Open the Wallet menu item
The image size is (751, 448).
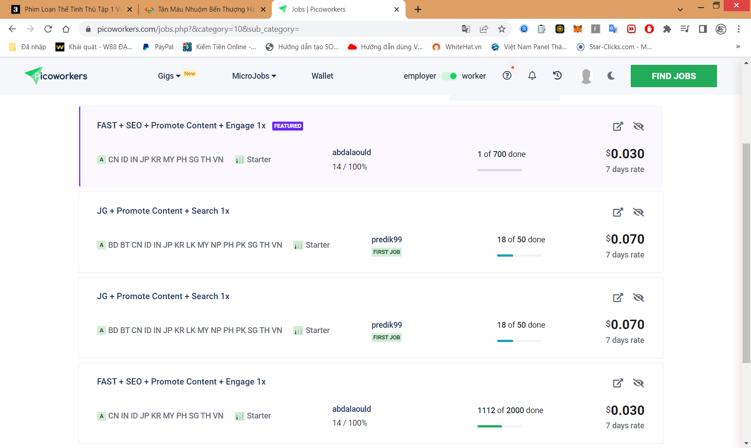click(x=322, y=76)
